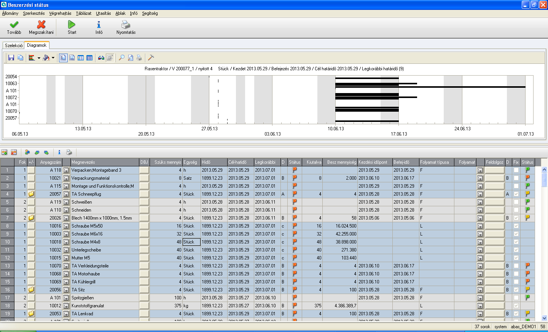Click the screen with left green arrow icon
Image resolution: width=548 pixels, height=332 pixels.
[x=37, y=152]
